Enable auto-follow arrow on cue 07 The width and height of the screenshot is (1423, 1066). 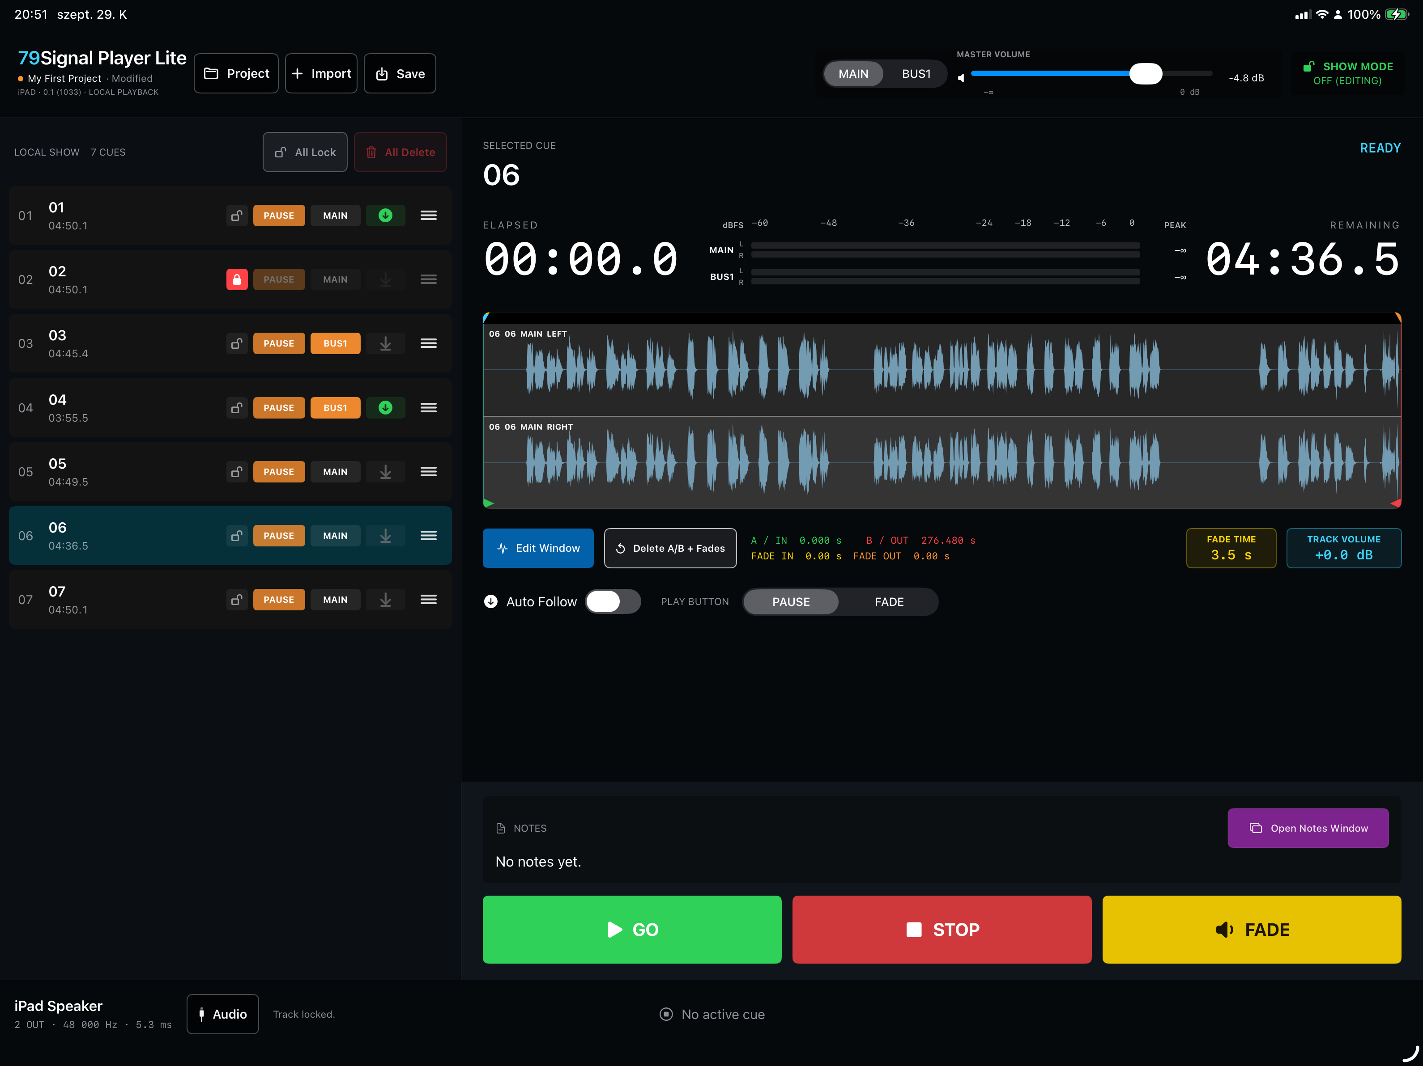tap(385, 600)
